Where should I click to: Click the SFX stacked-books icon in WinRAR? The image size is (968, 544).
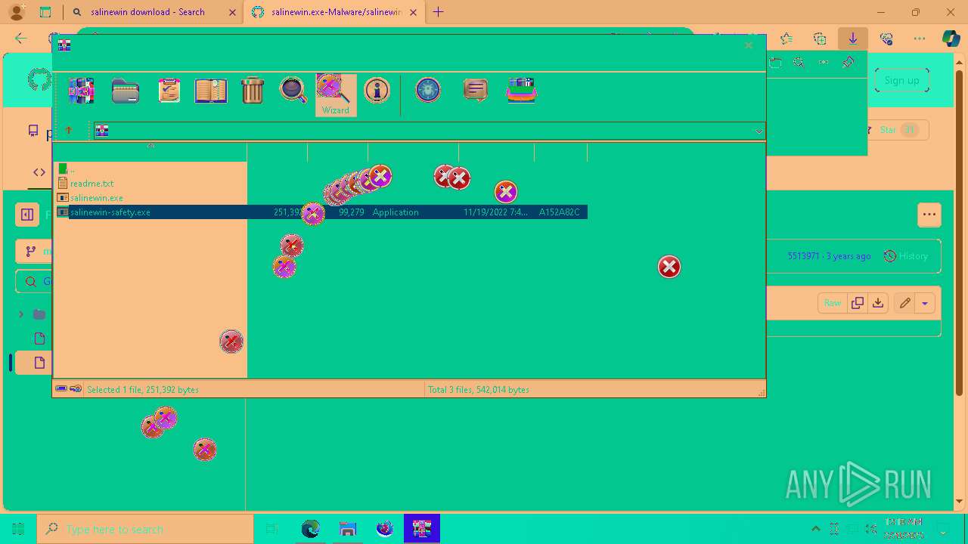click(x=521, y=91)
